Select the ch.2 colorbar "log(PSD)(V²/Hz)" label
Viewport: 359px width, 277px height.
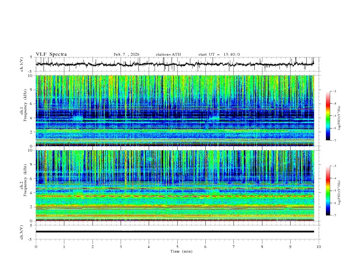(x=339, y=193)
